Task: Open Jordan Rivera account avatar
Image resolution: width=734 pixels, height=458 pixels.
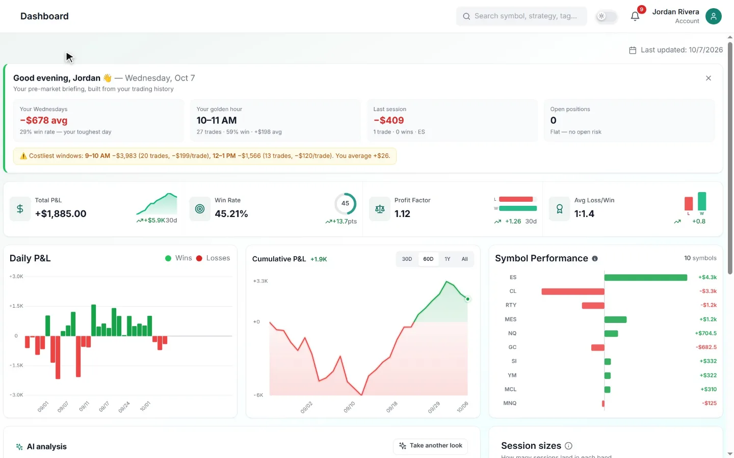Action: click(x=714, y=16)
